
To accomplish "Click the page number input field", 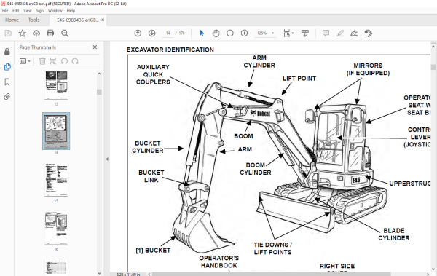I will [168, 33].
